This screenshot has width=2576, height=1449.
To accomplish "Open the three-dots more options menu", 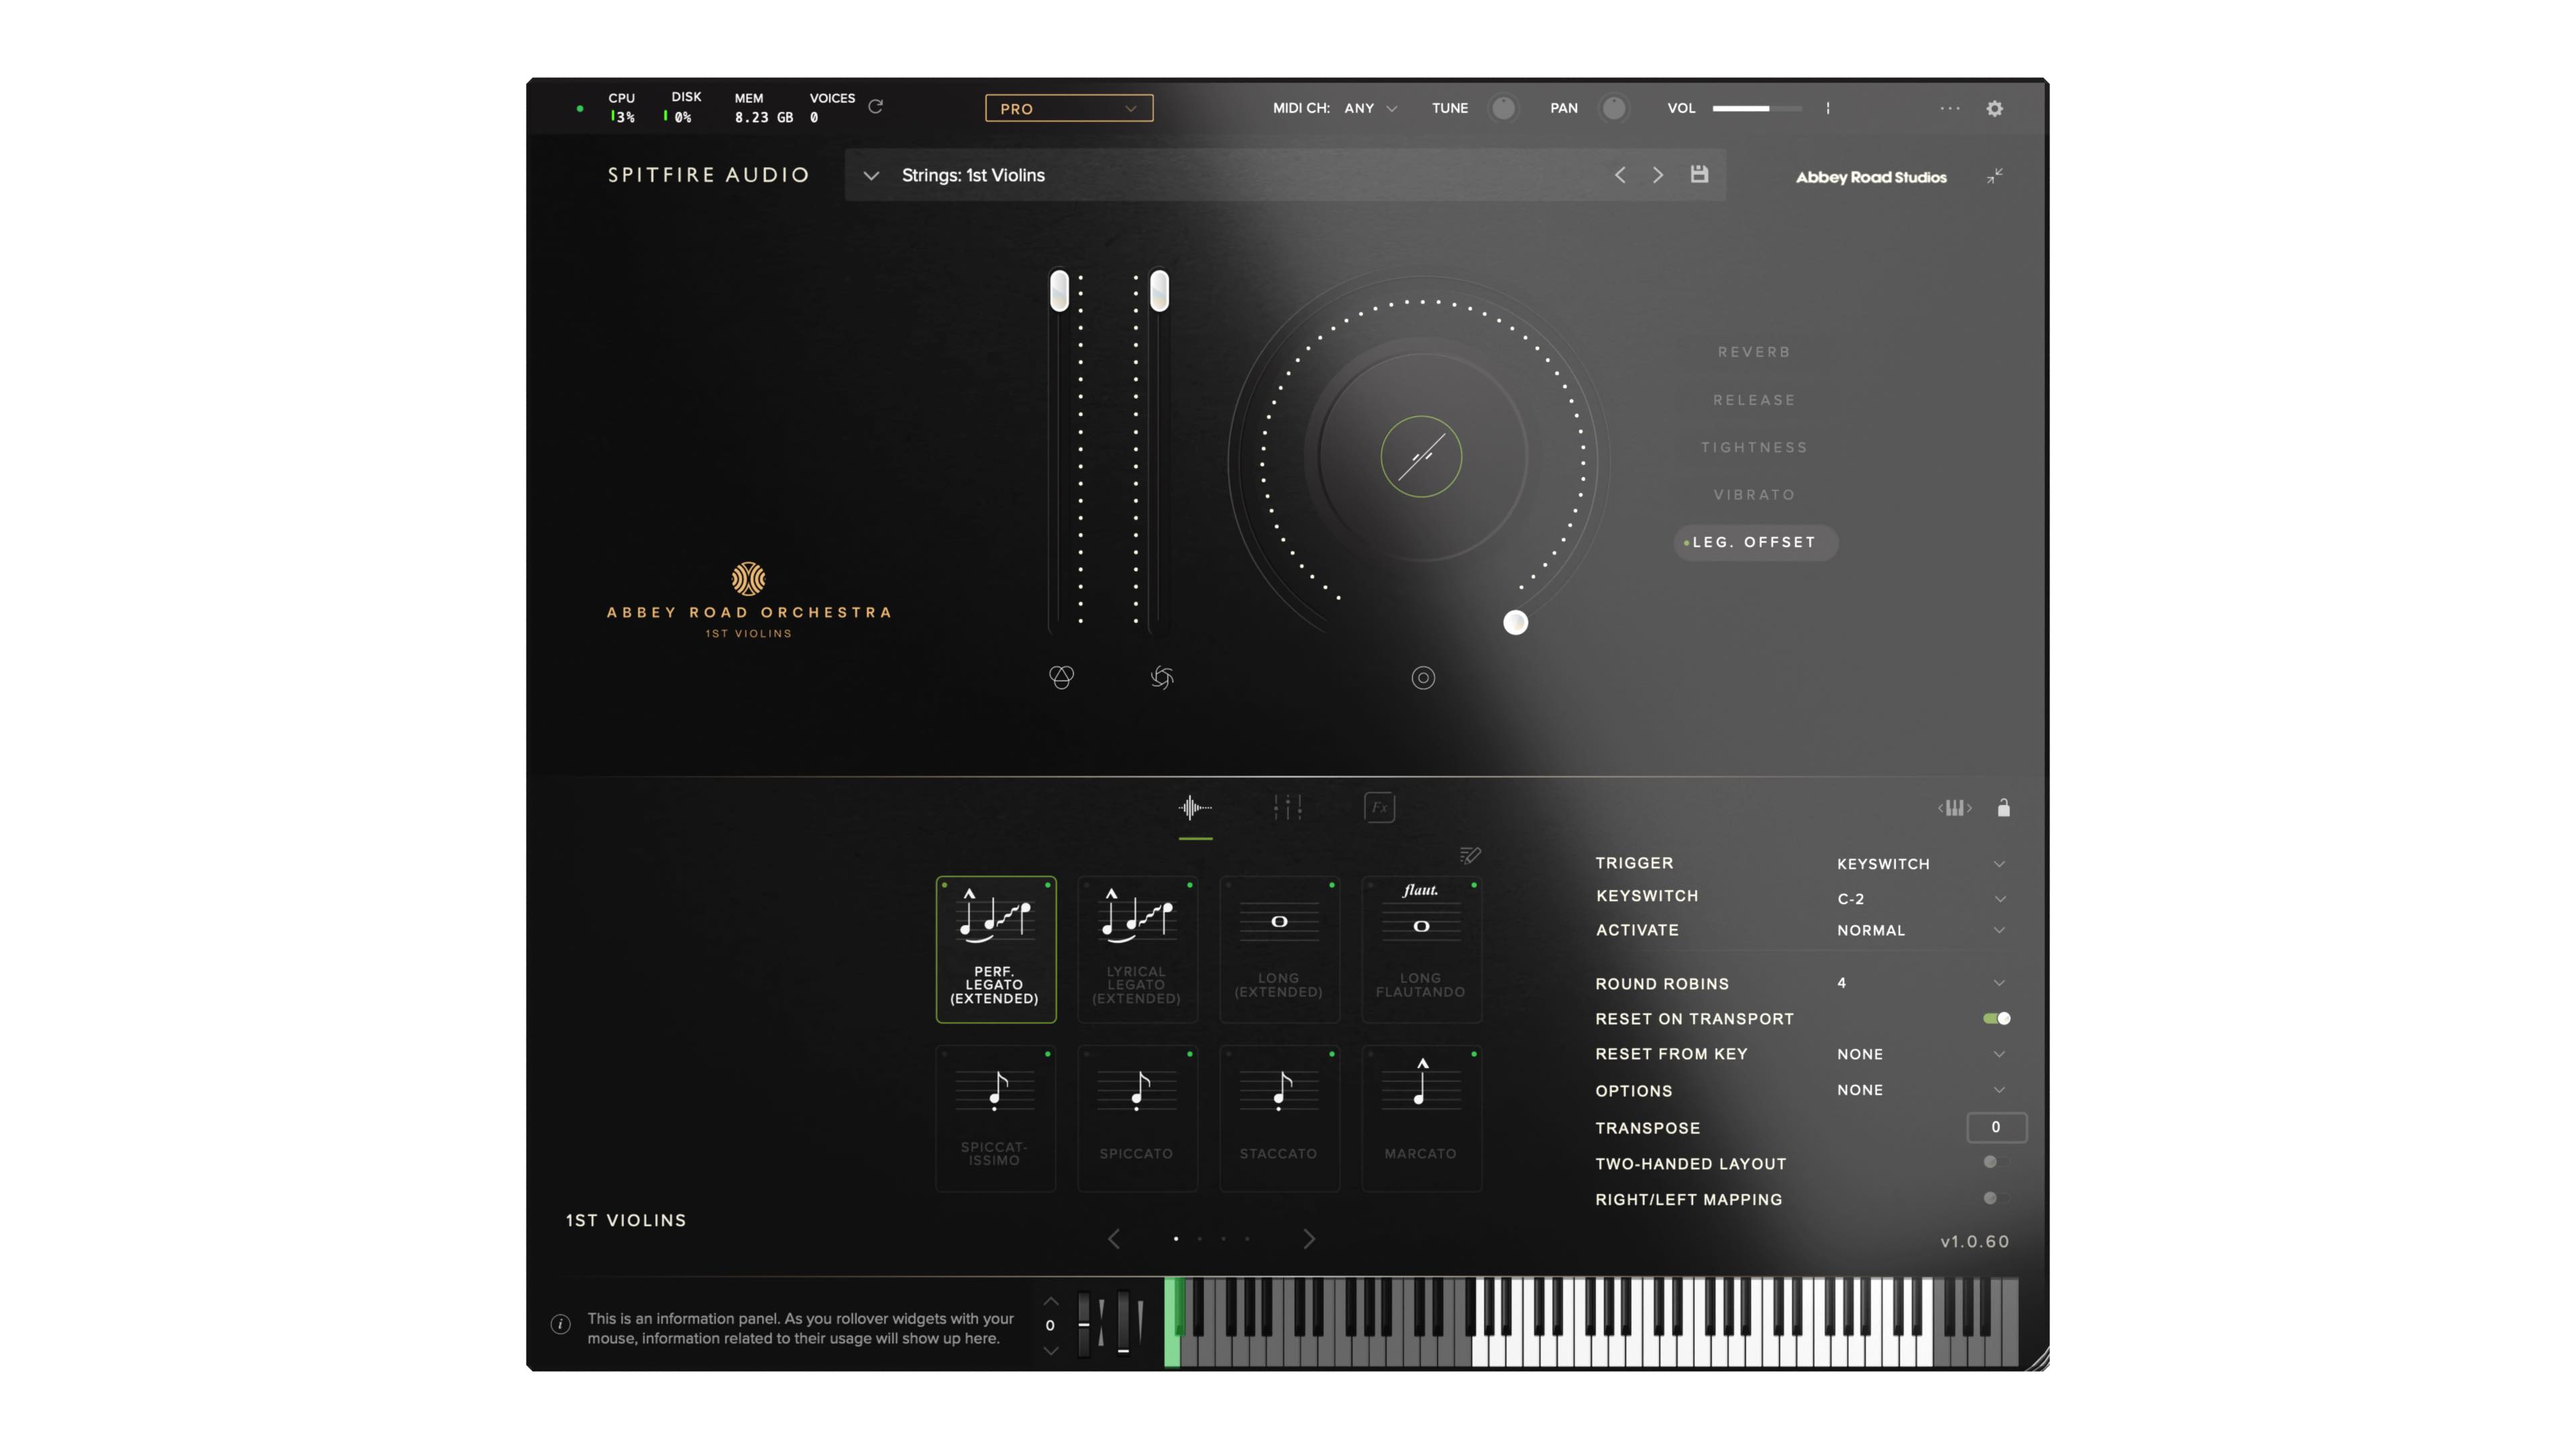I will (1949, 108).
